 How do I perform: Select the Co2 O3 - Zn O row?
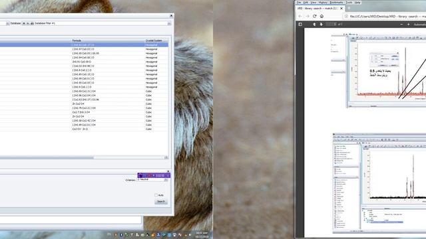84,129
